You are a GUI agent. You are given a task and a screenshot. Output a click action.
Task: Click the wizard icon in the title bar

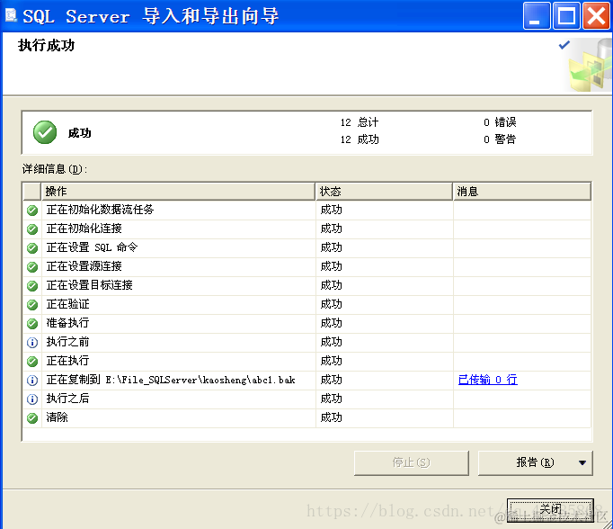(x=11, y=15)
